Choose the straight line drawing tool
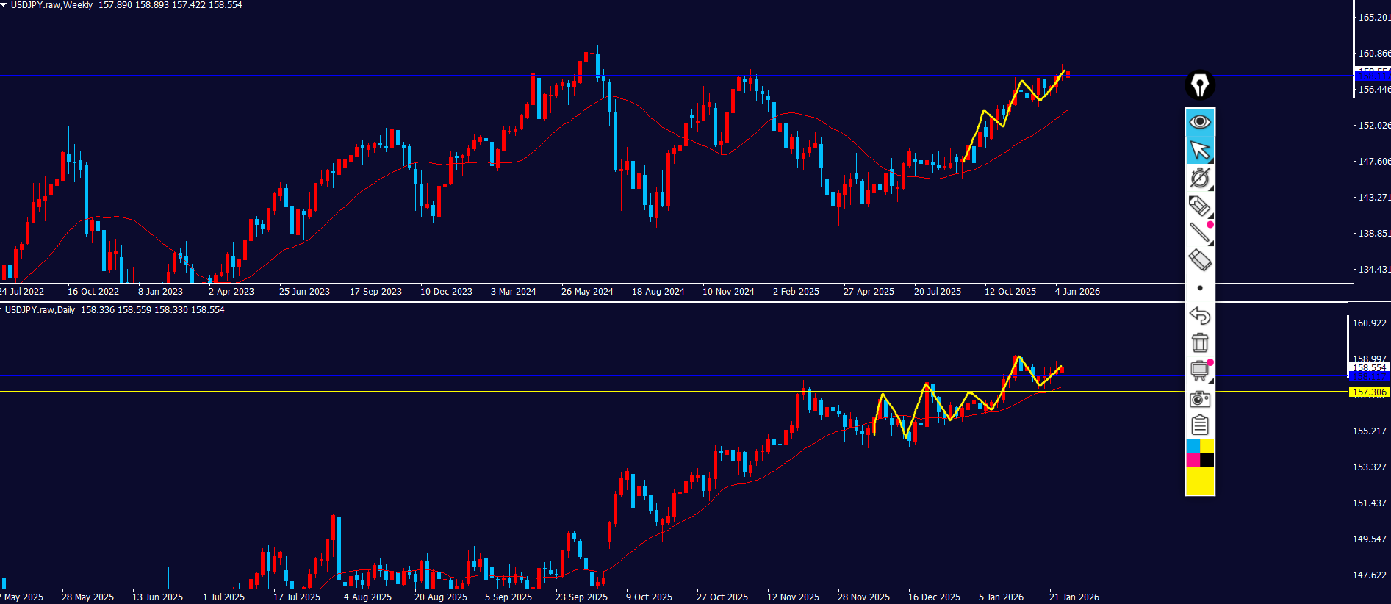 (x=1199, y=233)
